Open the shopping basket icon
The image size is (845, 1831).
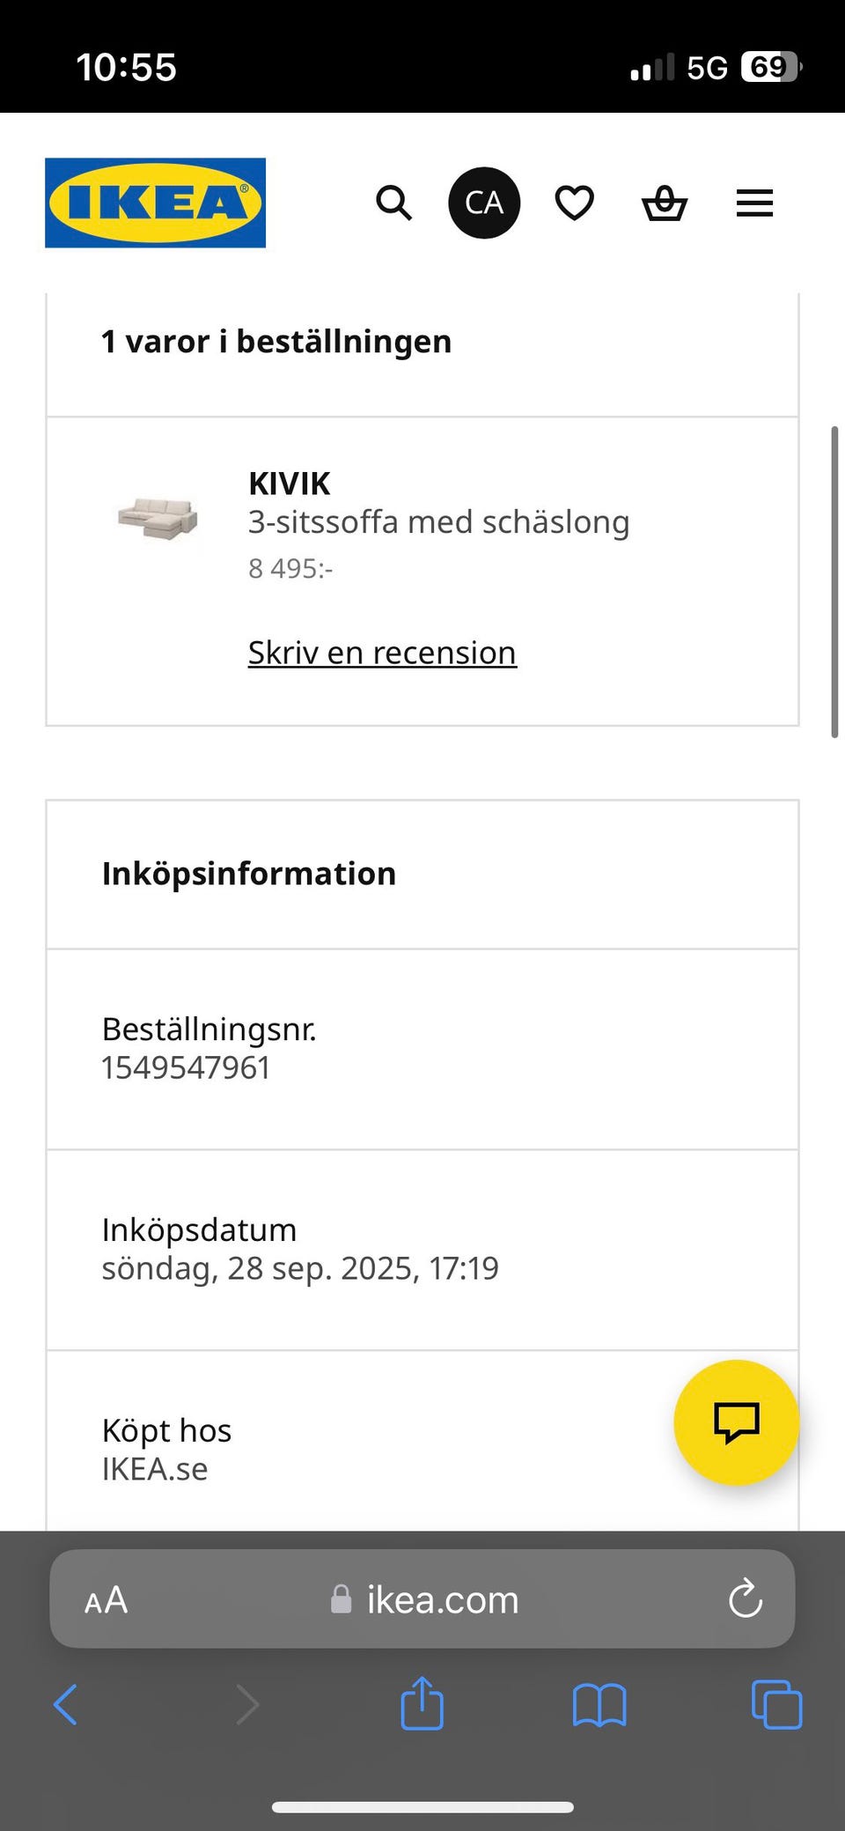pyautogui.click(x=665, y=203)
